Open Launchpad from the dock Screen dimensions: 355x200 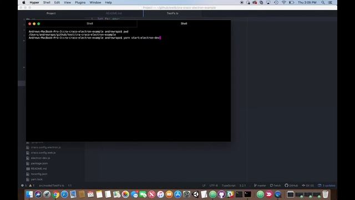[x=47, y=194]
